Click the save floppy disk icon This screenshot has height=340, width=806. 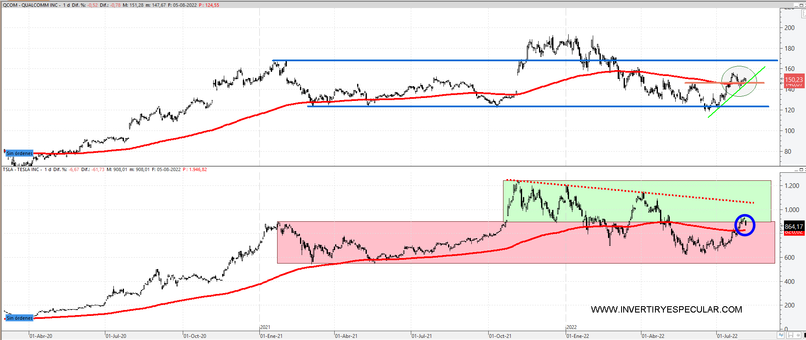point(789,335)
